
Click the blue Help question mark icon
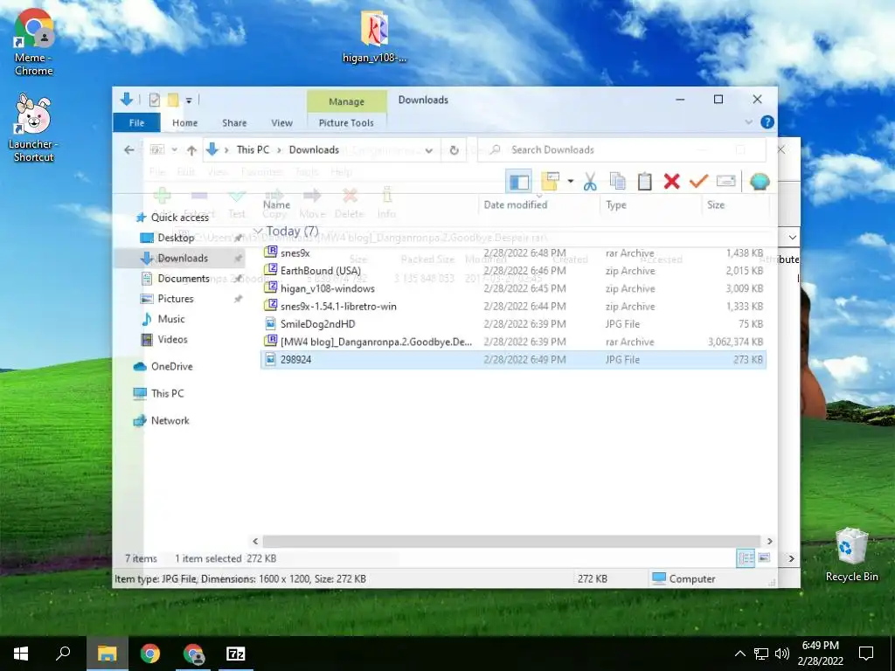click(x=767, y=122)
